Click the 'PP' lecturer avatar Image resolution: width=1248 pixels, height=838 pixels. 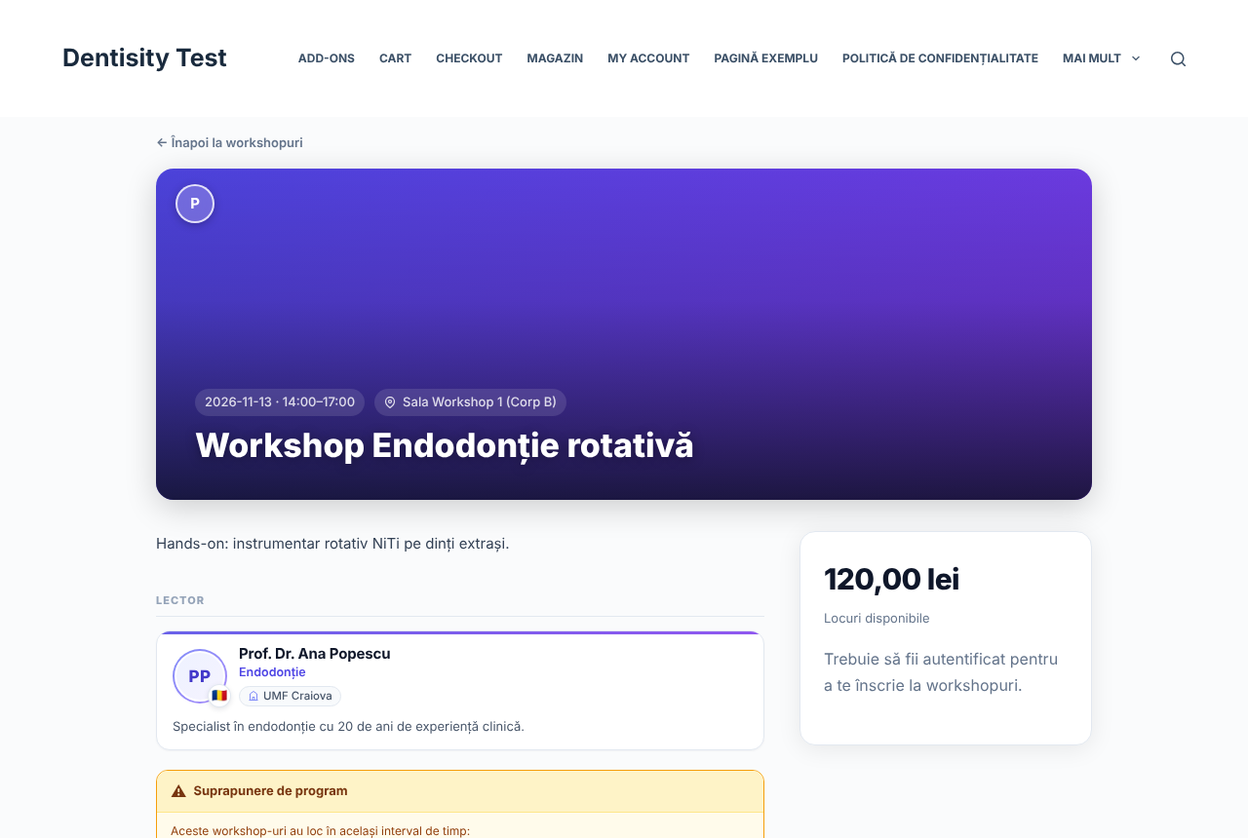[x=200, y=676]
